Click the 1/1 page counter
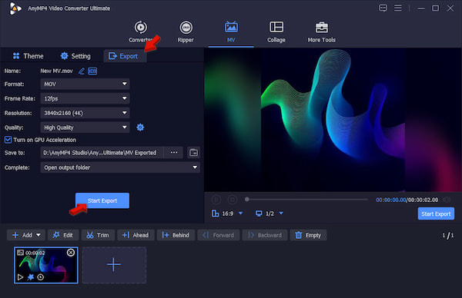The height and width of the screenshot is (298, 462). coord(448,235)
